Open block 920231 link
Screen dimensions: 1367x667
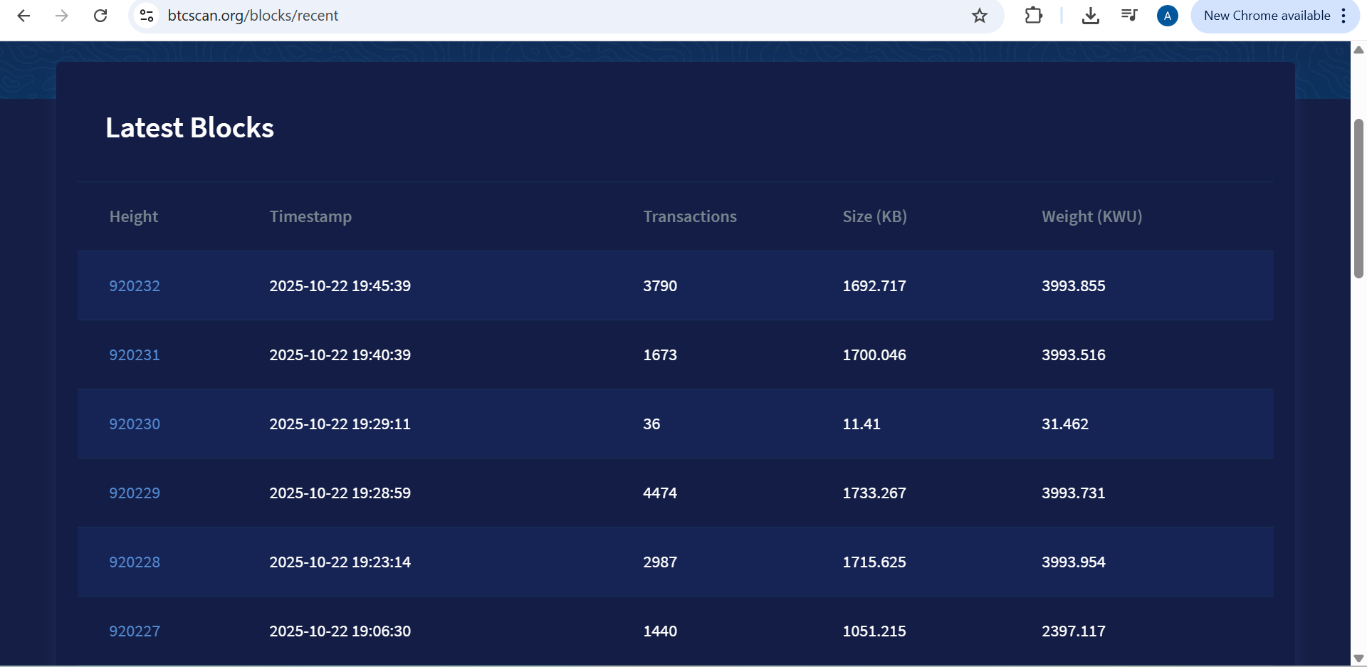pos(135,355)
